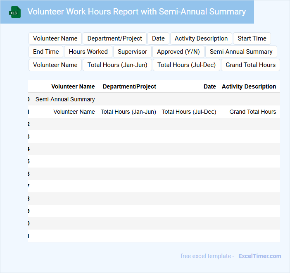This screenshot has height=273, width=290.
Task: Select the Start Time tag
Action: pos(252,38)
